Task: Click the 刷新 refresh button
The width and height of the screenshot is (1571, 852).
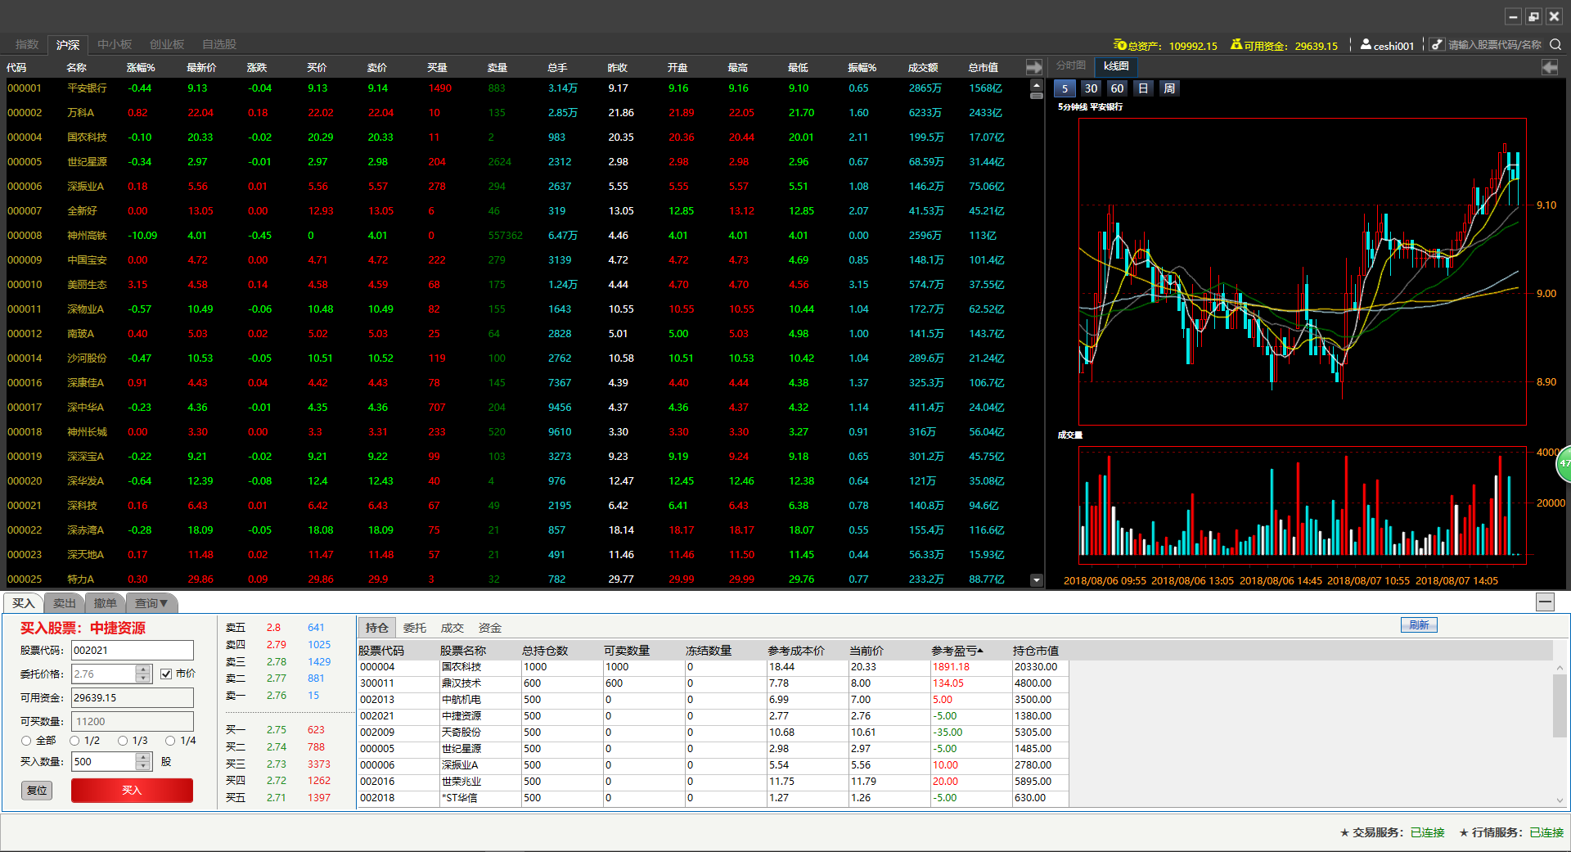Action: [1419, 624]
